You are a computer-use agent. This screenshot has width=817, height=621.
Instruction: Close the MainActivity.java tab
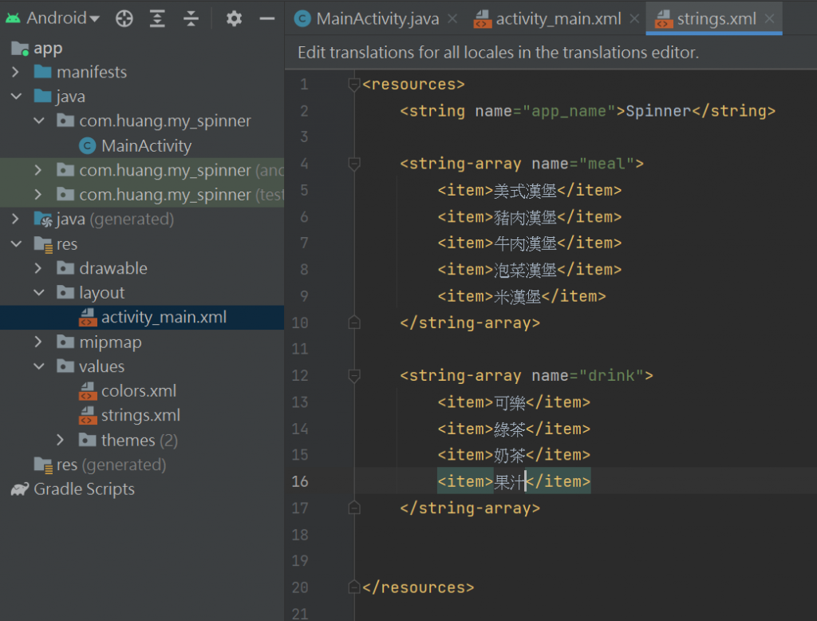(452, 19)
